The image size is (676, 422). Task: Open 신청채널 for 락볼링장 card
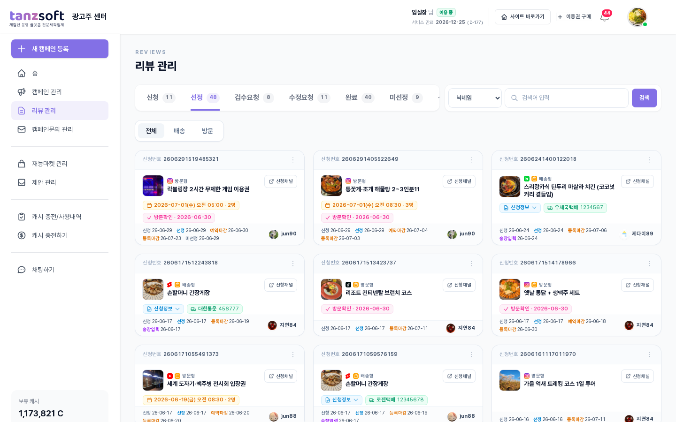coord(281,181)
